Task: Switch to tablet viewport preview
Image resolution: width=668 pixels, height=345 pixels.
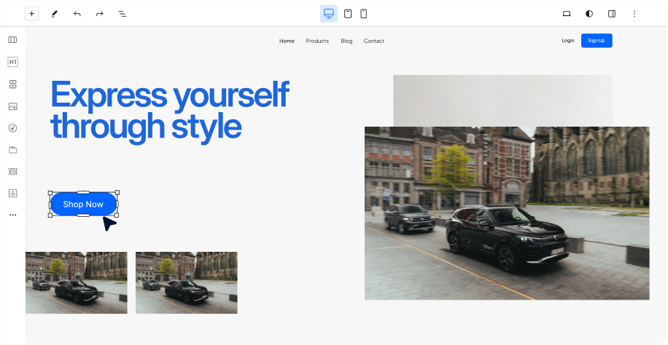Action: [348, 14]
